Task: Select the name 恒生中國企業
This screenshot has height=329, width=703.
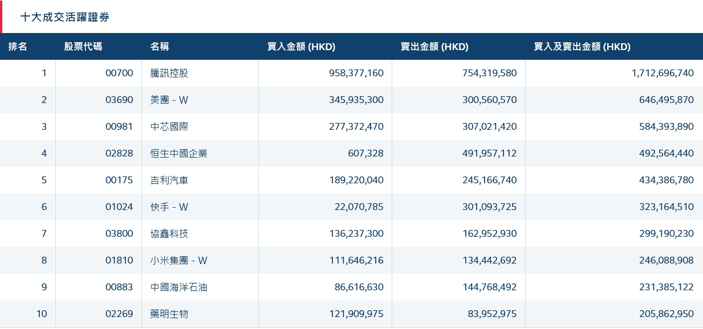Action: click(179, 153)
